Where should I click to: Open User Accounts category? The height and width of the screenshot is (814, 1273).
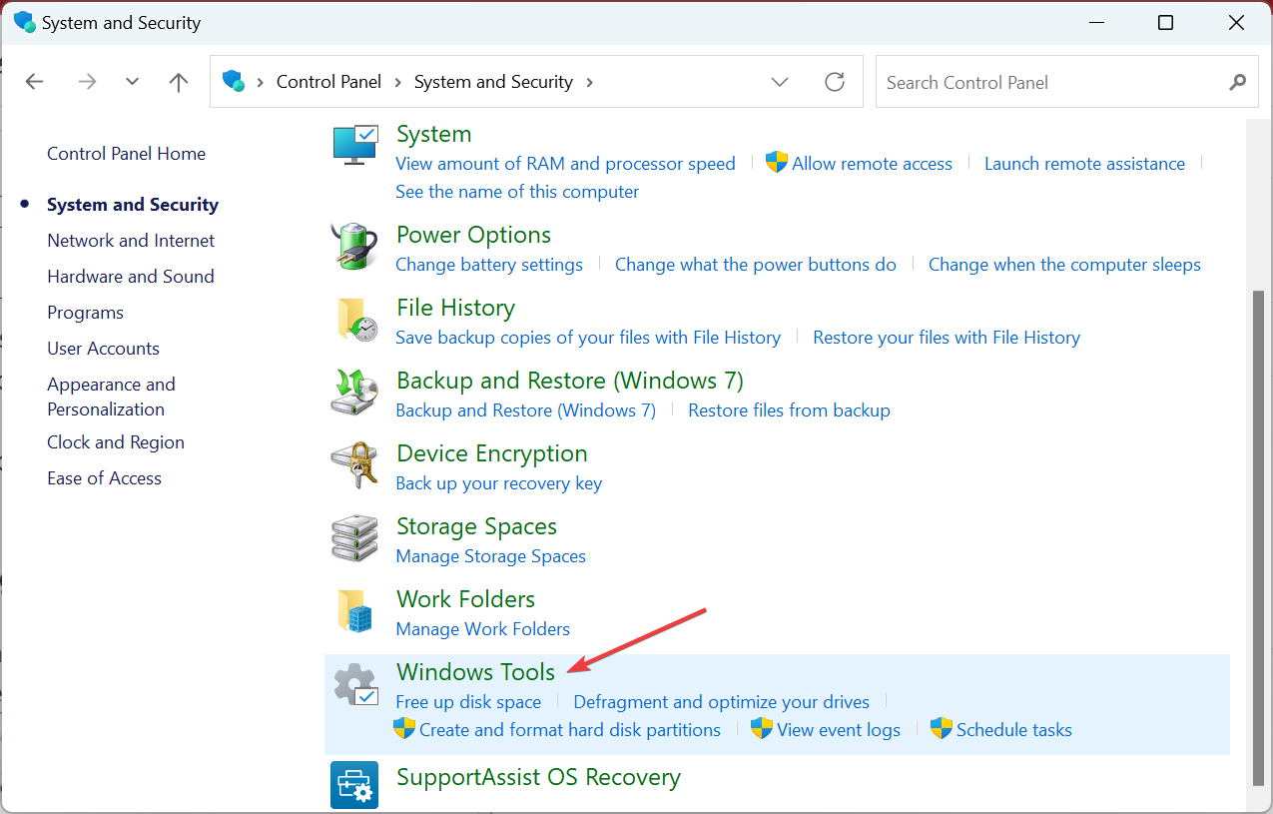coord(103,349)
